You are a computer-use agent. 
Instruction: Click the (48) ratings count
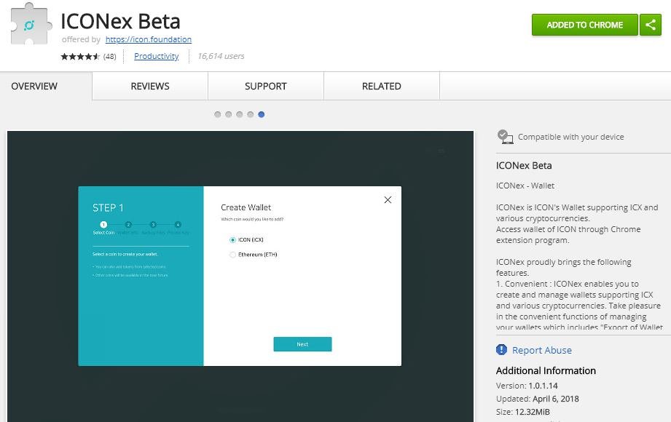109,57
